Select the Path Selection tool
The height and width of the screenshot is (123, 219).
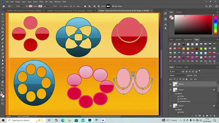[2, 75]
